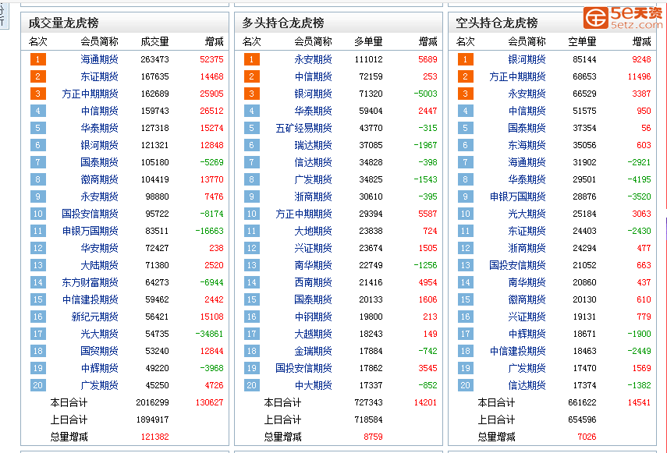Select the 成交量 column header
Screen dimensions: 667x453
[x=154, y=41]
